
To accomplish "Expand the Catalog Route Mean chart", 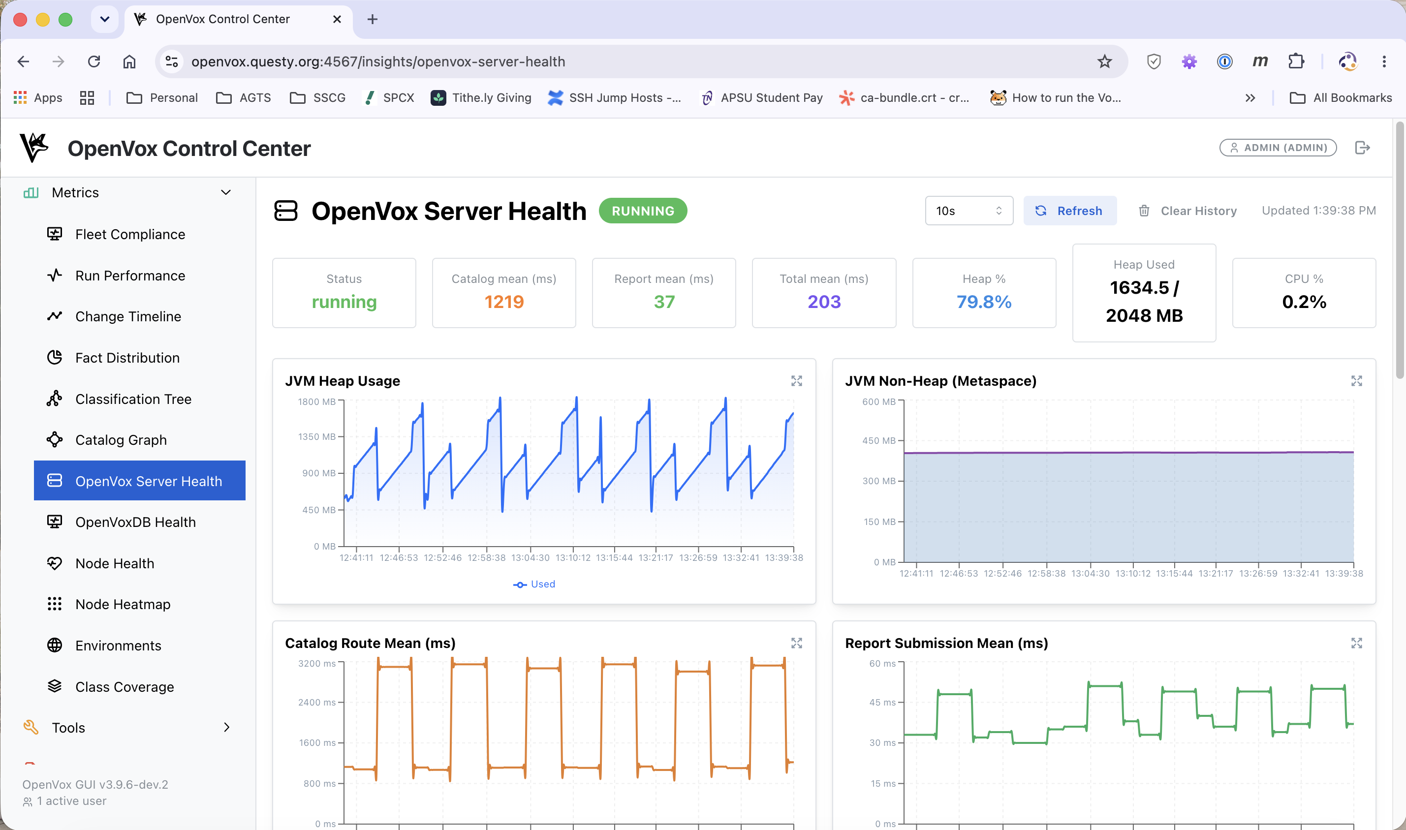I will coord(796,643).
